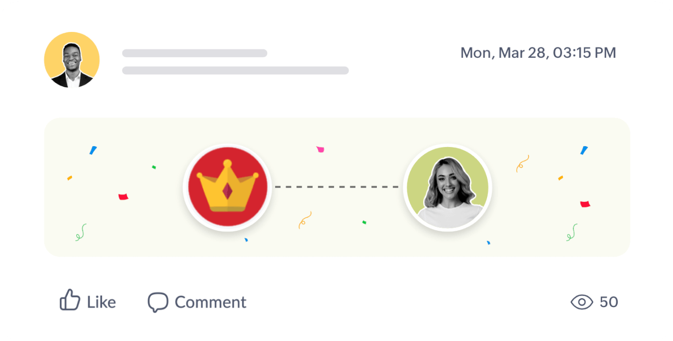
Task: Click the Mon, Mar 28 timestamp
Action: coord(538,53)
